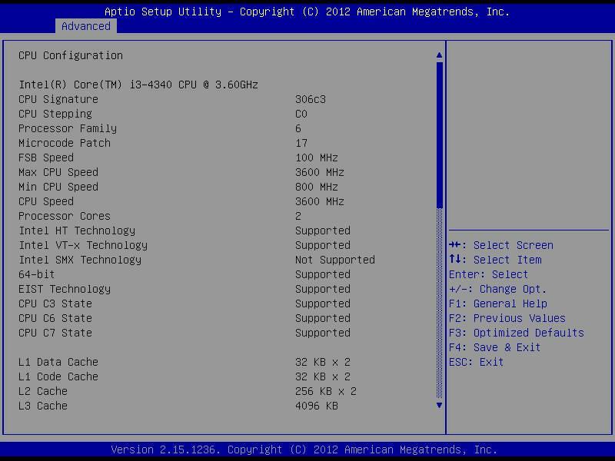Select the Advanced tab

pos(86,26)
